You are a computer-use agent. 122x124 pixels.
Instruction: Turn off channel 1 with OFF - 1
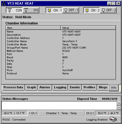71,10
